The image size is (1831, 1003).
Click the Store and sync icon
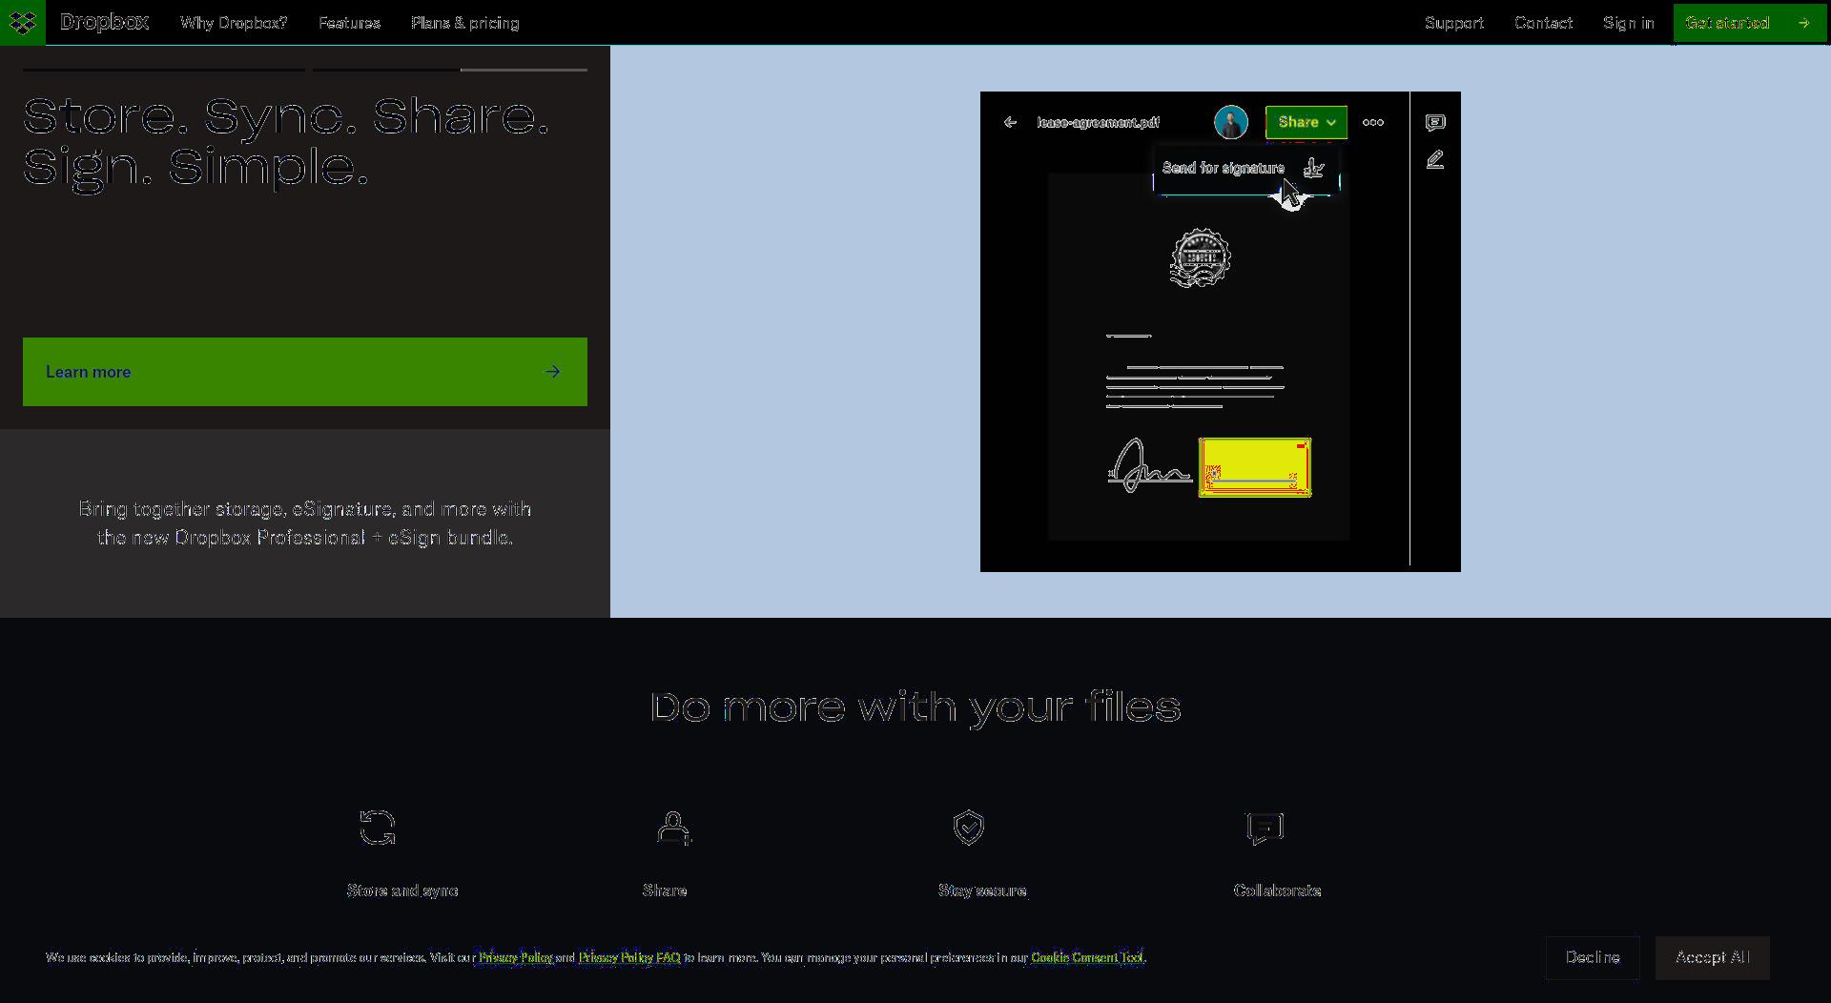click(378, 828)
